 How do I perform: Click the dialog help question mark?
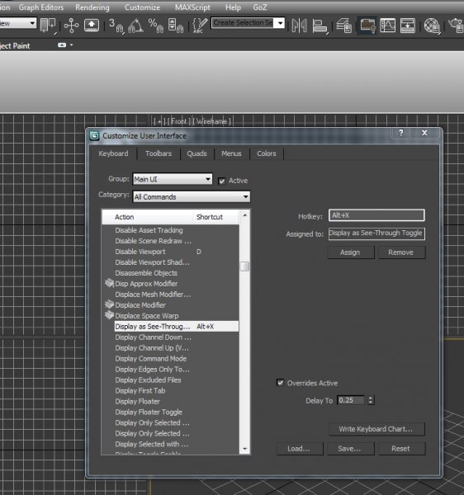(x=400, y=133)
